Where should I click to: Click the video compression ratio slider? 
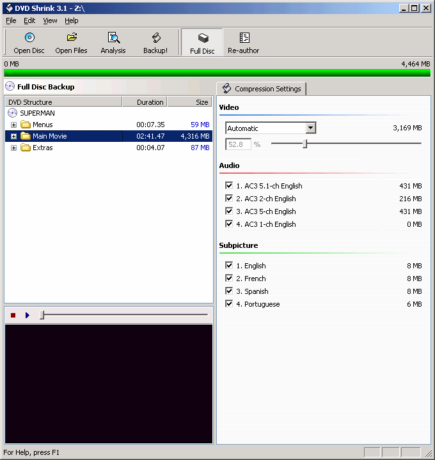coord(305,144)
